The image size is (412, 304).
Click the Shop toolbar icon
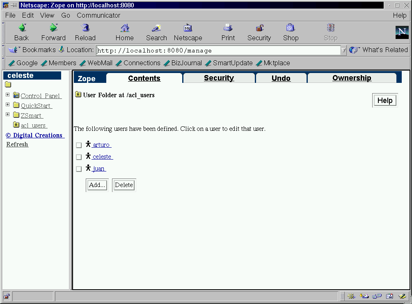[291, 28]
